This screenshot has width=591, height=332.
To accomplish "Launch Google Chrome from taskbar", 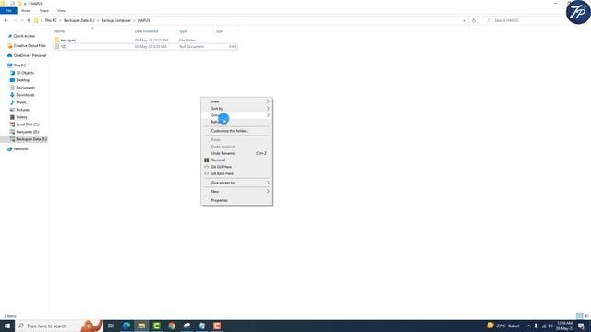I will [172, 326].
